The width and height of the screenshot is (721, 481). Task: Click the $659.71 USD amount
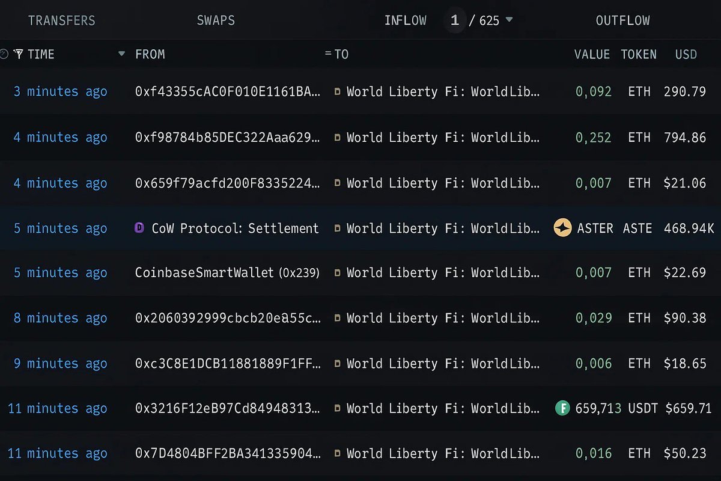point(689,408)
